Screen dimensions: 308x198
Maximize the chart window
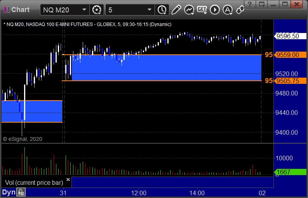[285, 4]
